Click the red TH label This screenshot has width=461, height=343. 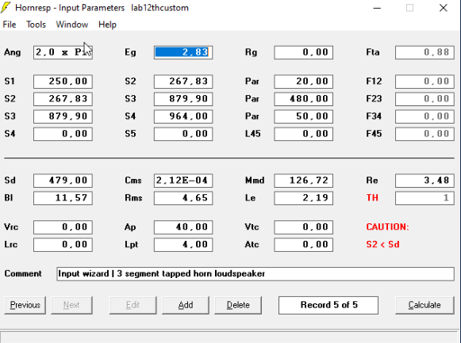(x=372, y=198)
